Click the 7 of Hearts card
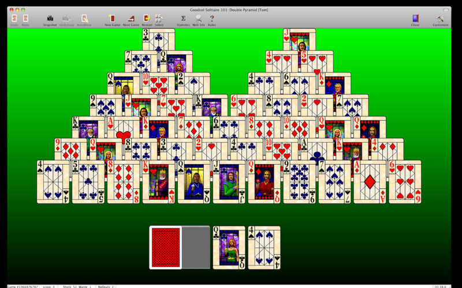Screen dimensions: 462x288 pyautogui.click(x=176, y=105)
